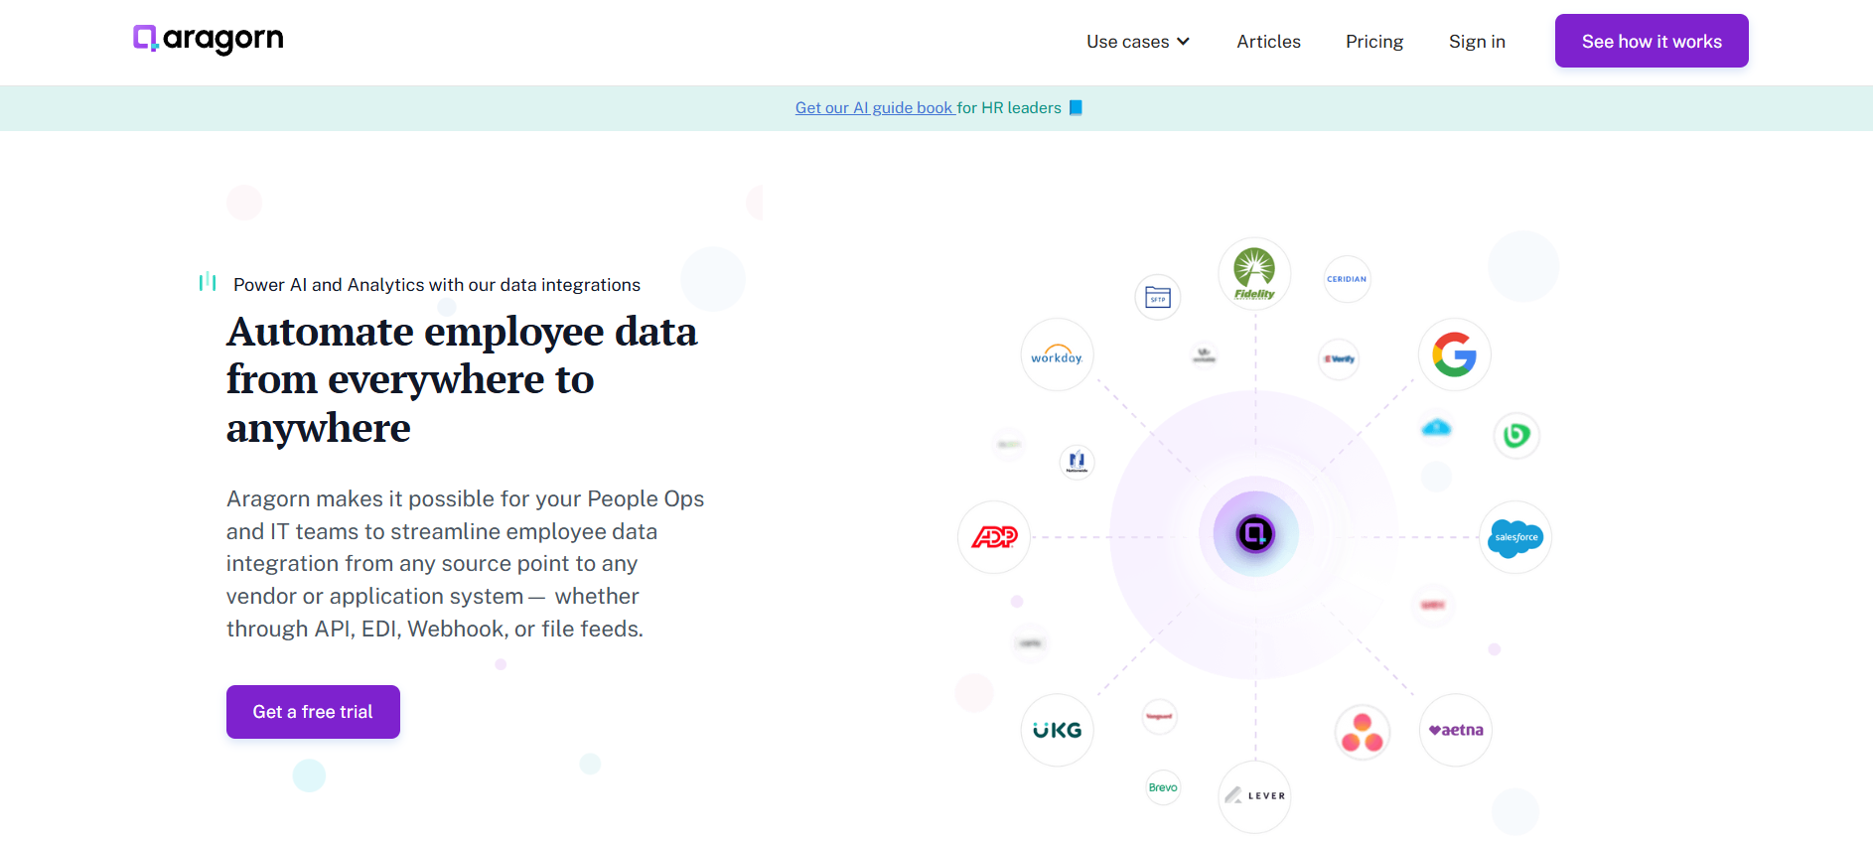Click the red ADP logo
Screen dimensions: 1873x844
pos(994,537)
